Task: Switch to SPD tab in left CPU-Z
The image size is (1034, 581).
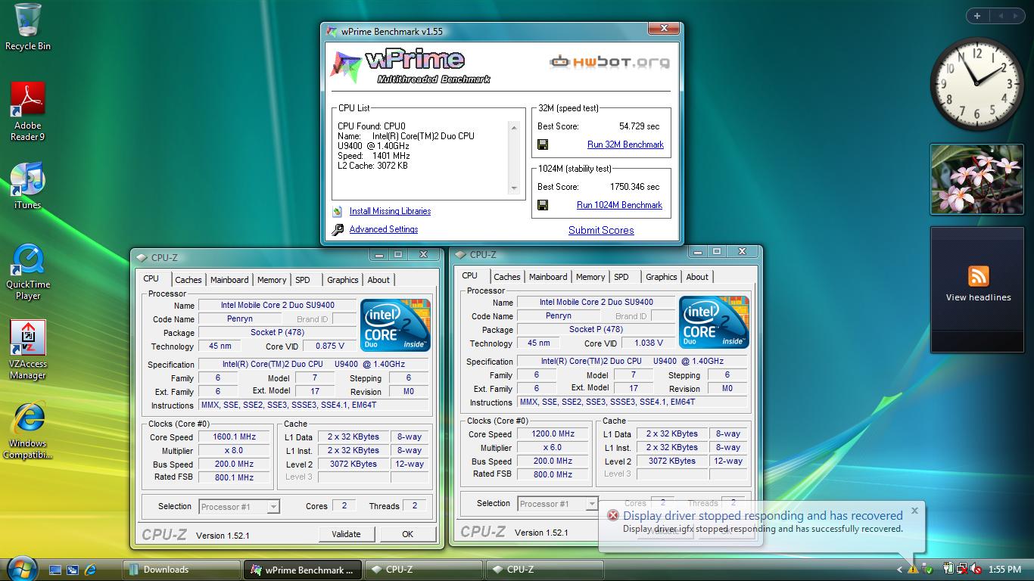Action: click(303, 280)
